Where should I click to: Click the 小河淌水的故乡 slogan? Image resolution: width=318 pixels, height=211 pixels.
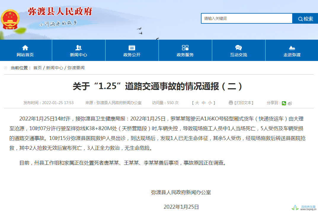58,23
